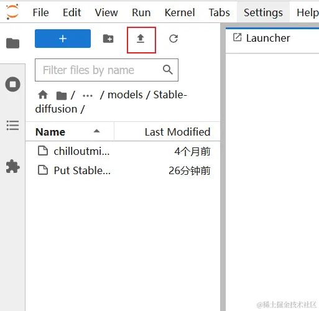Expand the collapsed breadcrumb ellipsis
Viewport: 319px width, 311px height.
tap(88, 96)
